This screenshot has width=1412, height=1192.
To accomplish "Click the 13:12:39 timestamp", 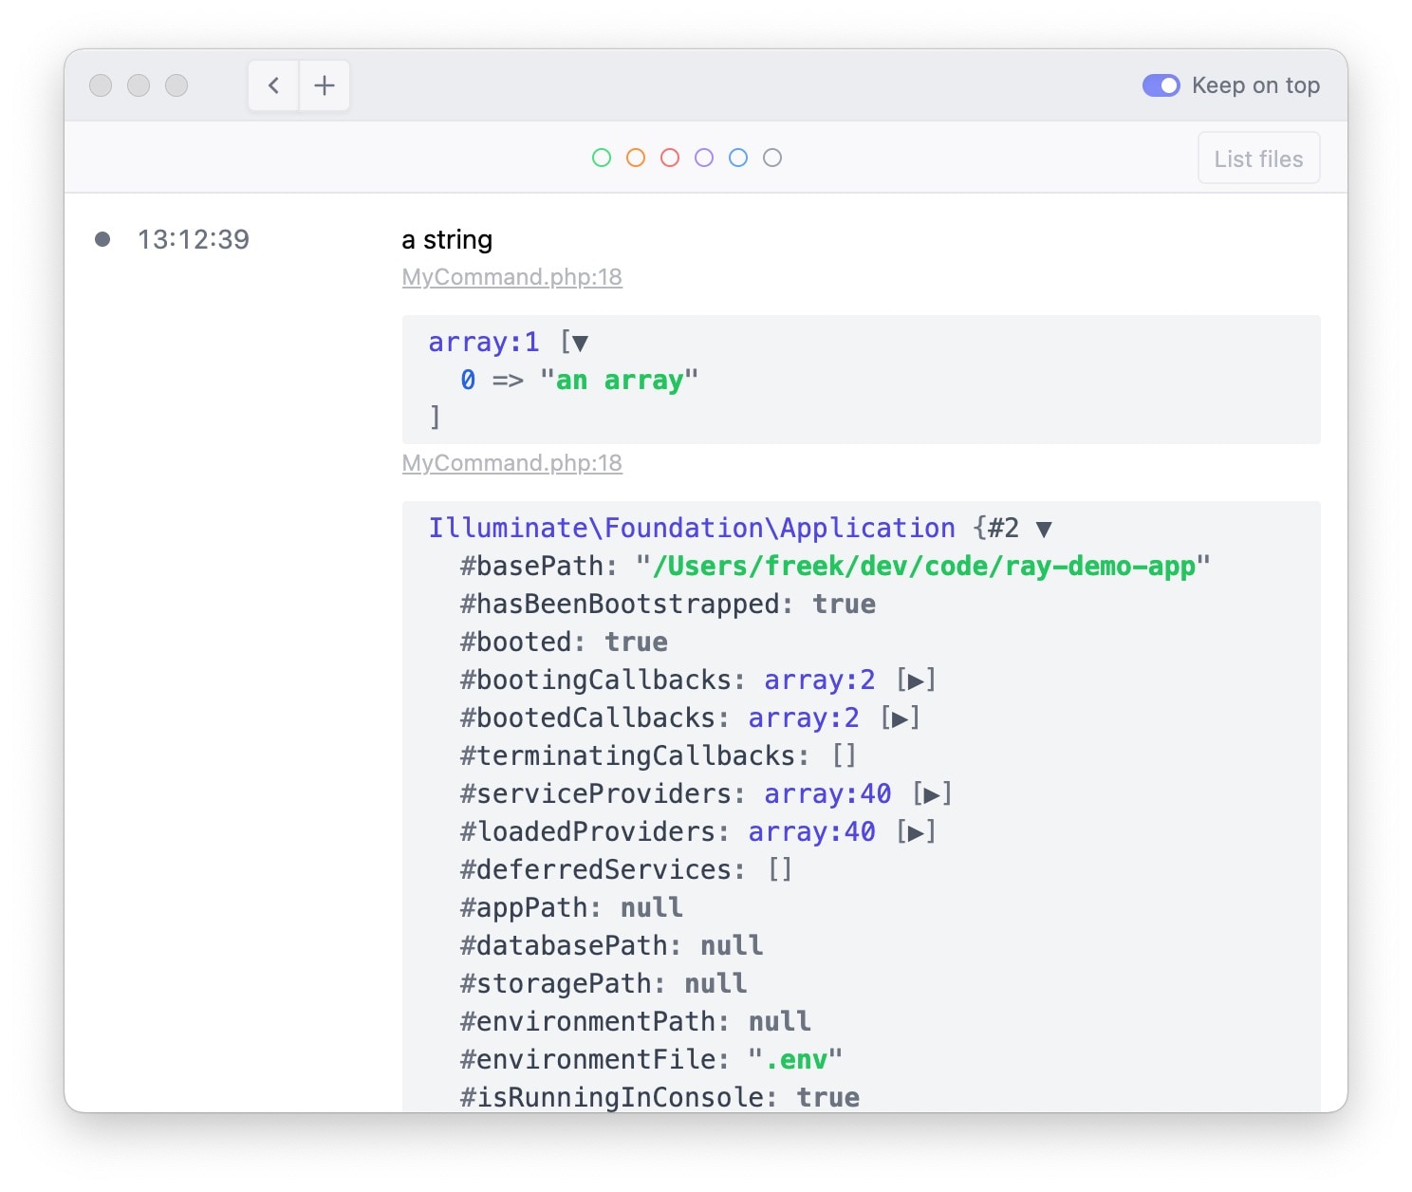I will [x=194, y=239].
